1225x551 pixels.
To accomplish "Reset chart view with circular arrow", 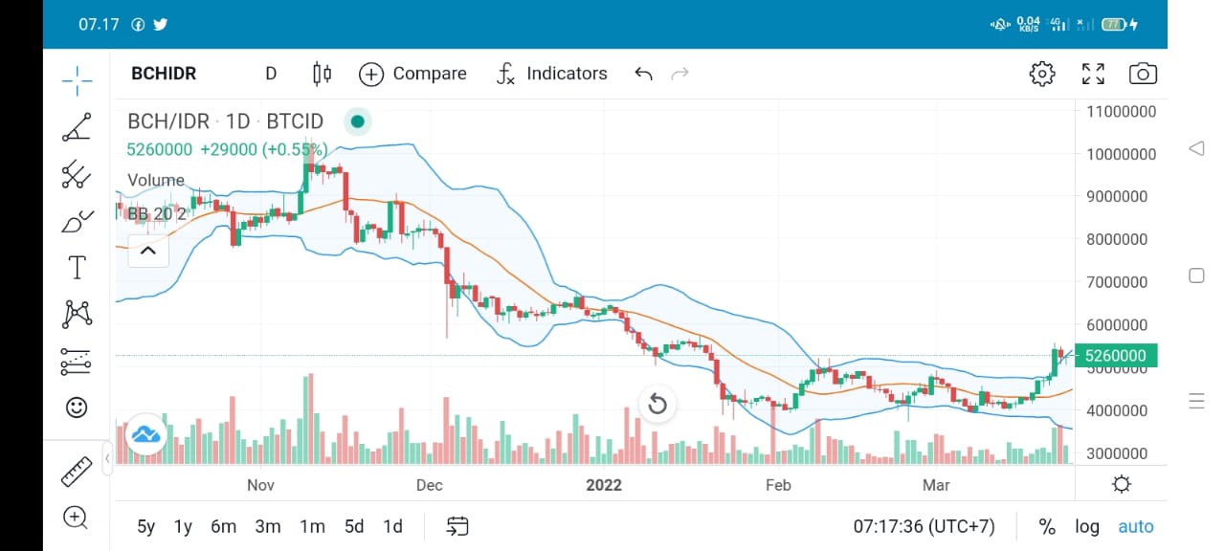I will 657,405.
